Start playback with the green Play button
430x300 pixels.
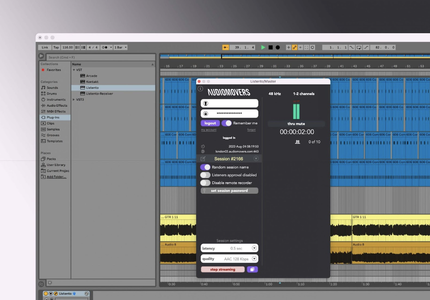pyautogui.click(x=263, y=47)
